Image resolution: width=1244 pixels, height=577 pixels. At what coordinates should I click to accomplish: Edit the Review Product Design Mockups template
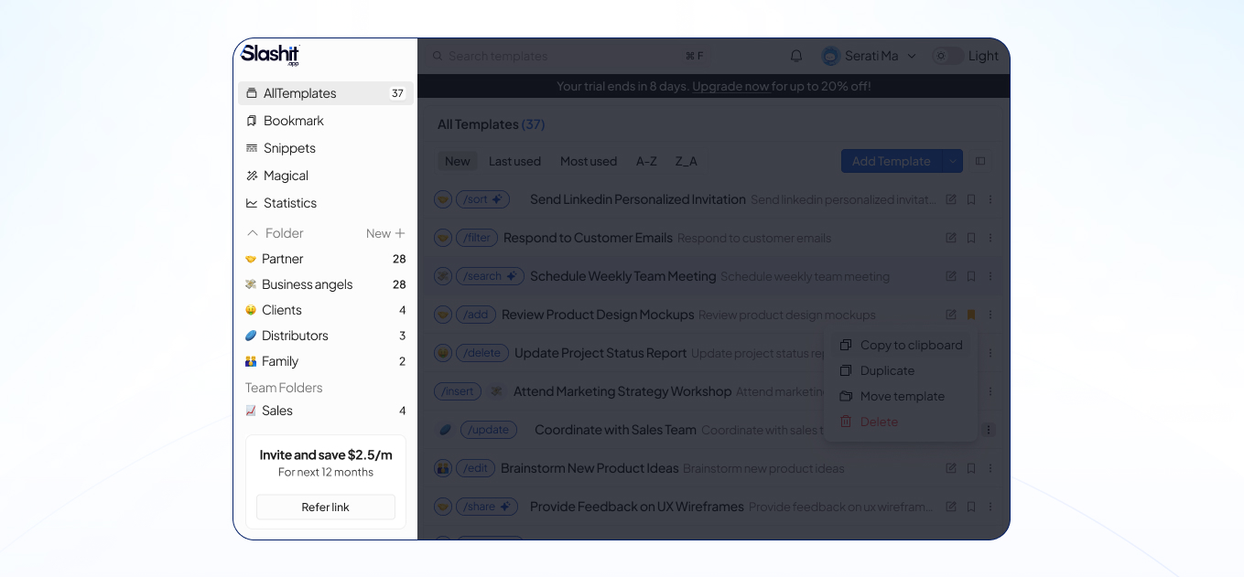pyautogui.click(x=951, y=315)
